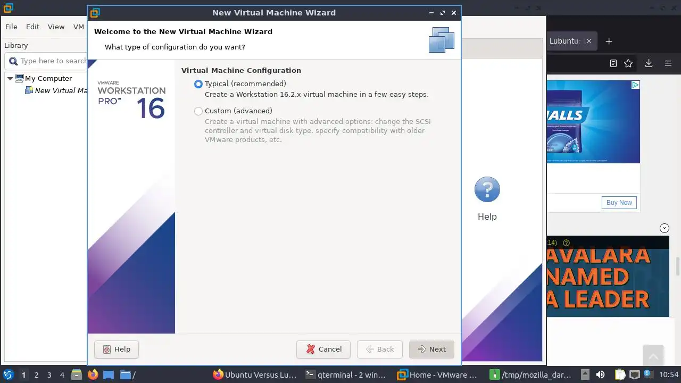Screen dimensions: 681x383
Task: Switch to qterminal taskbar entry
Action: [346, 375]
